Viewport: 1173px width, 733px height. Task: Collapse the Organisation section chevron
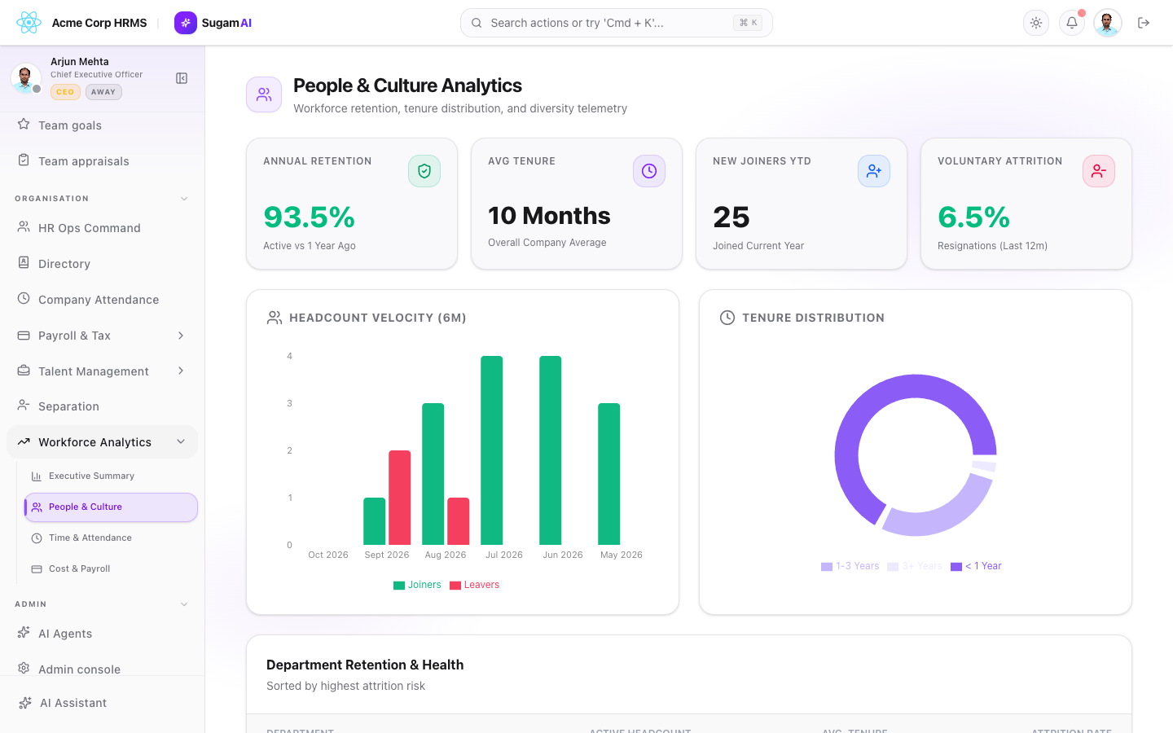pyautogui.click(x=184, y=199)
